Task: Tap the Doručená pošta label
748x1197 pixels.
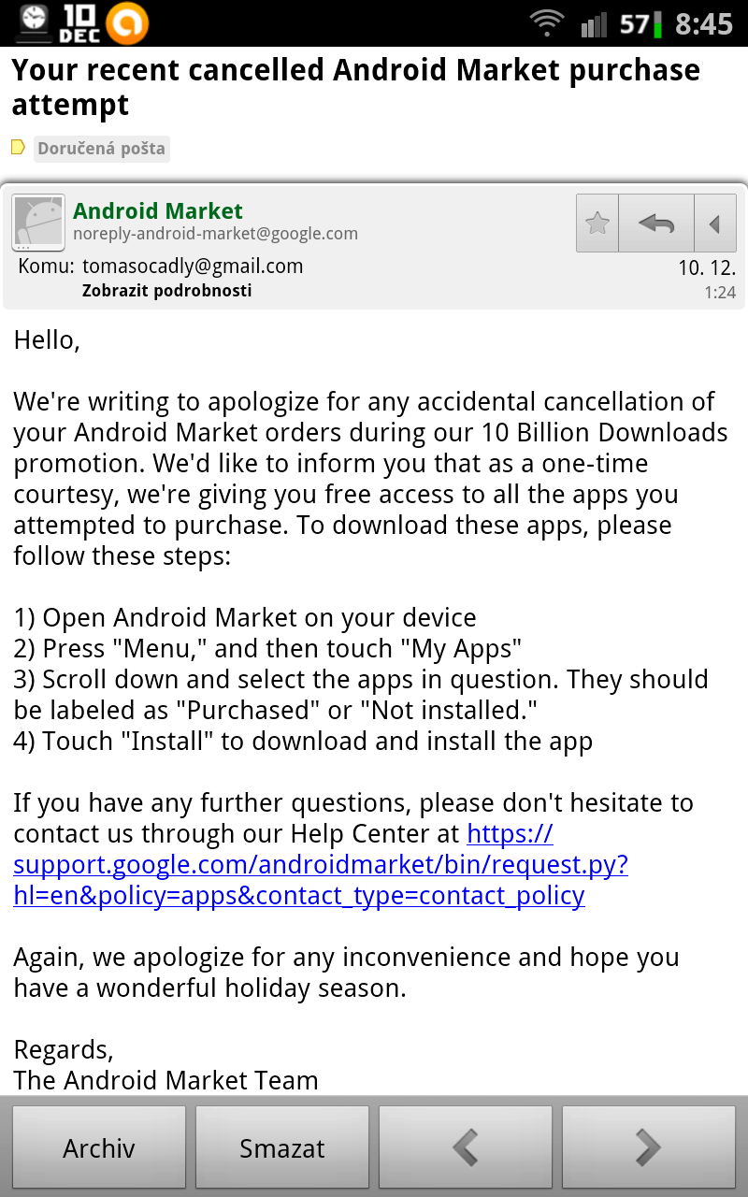Action: point(102,148)
